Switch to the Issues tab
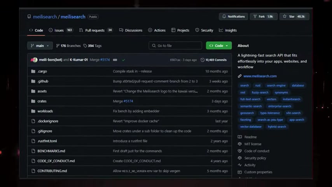Image resolution: width=332 pixels, height=187 pixels. coord(61,30)
